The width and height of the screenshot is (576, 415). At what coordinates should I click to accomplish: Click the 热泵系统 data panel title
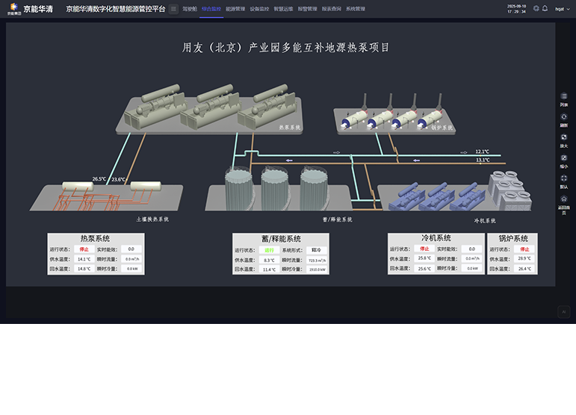pyautogui.click(x=95, y=239)
